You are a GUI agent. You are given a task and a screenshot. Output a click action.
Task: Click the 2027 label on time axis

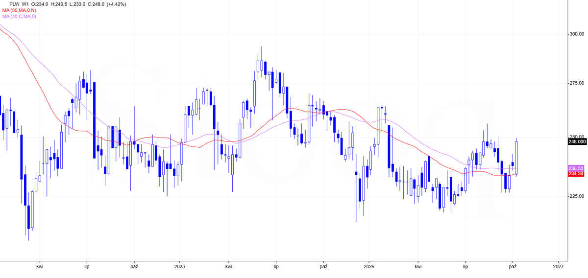tap(558, 267)
